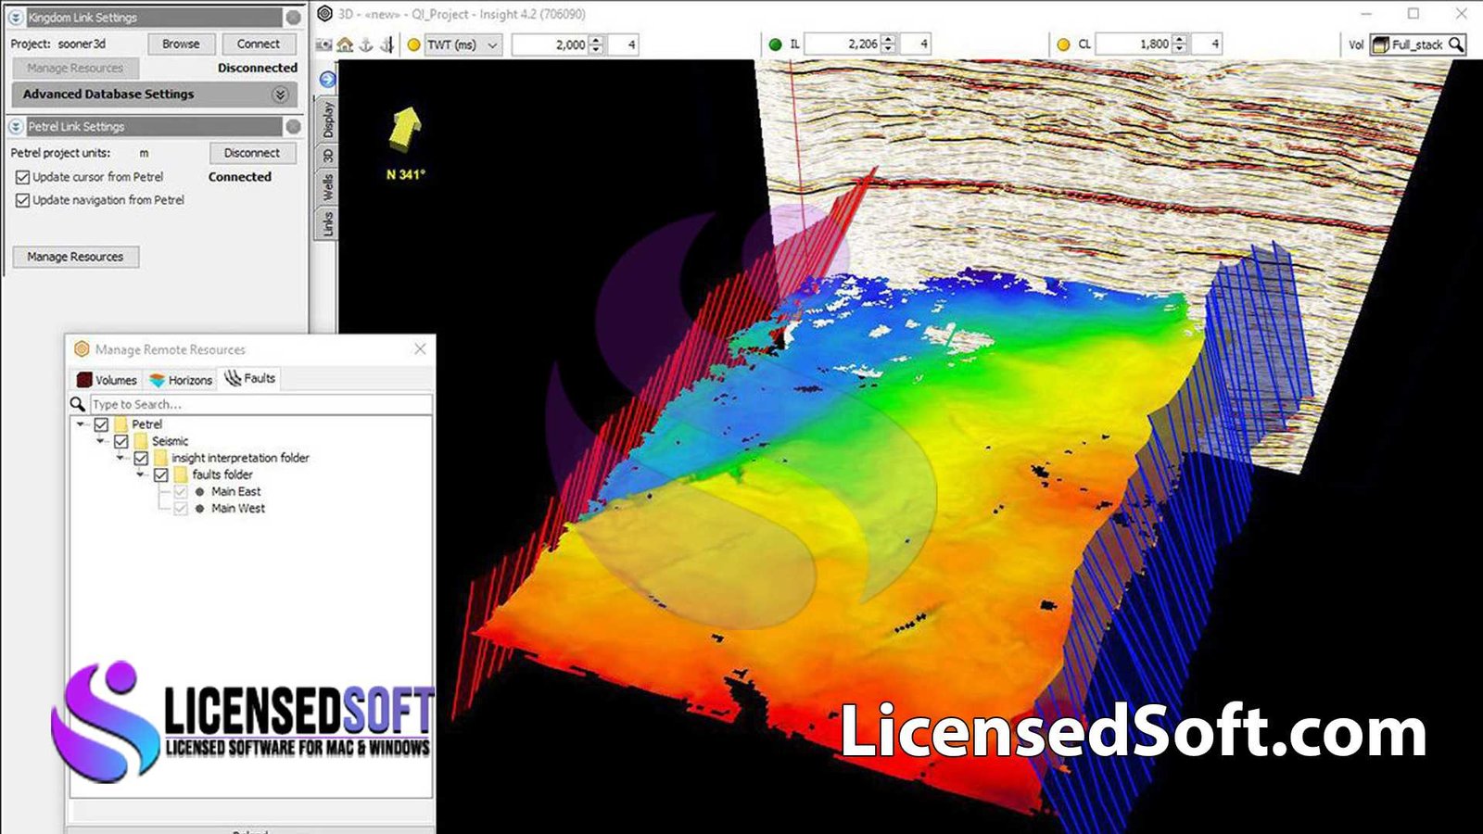Collapse the Petrel Link Settings section
This screenshot has width=1483, height=834.
click(16, 127)
